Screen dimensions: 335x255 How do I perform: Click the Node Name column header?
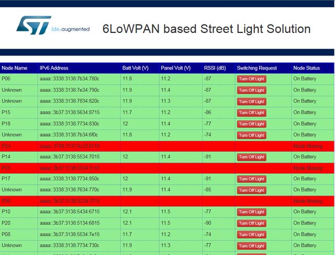click(x=15, y=68)
